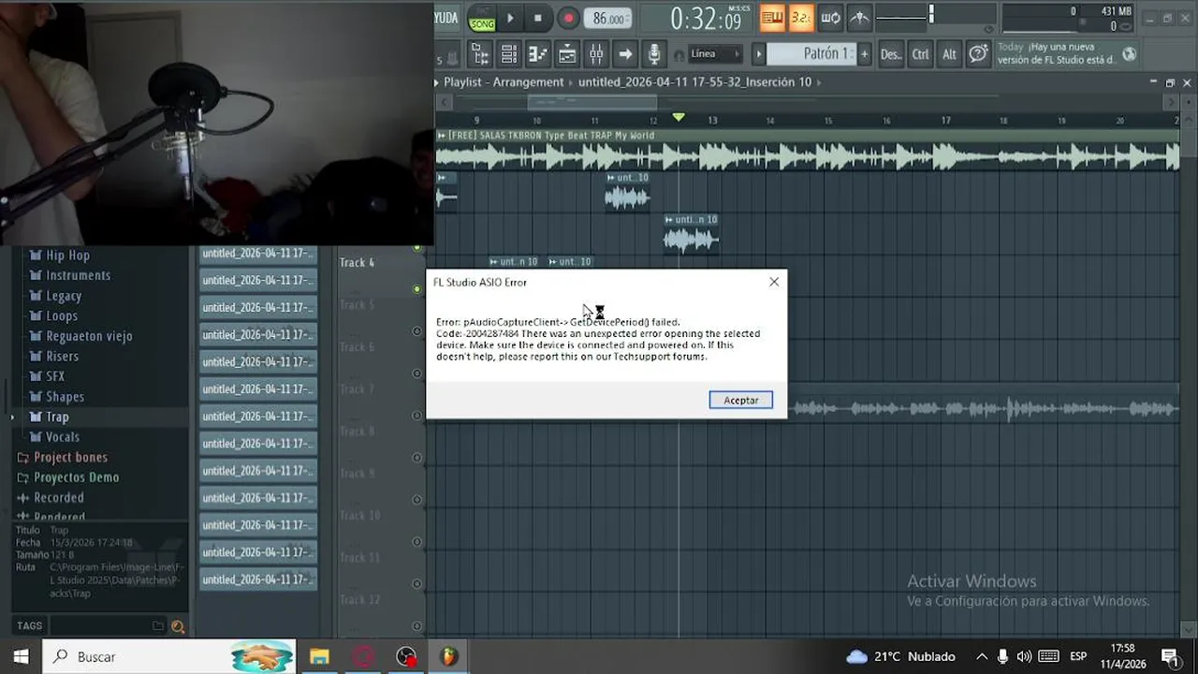
Task: Toggle mute LED for Track 5
Action: 417,331
